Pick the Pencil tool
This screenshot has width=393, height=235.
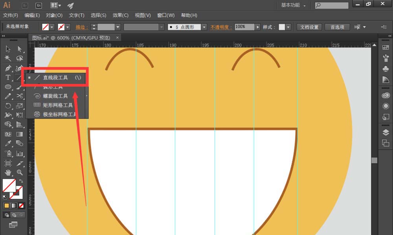[8, 96]
